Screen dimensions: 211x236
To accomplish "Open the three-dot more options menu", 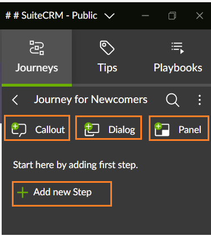I will click(200, 100).
